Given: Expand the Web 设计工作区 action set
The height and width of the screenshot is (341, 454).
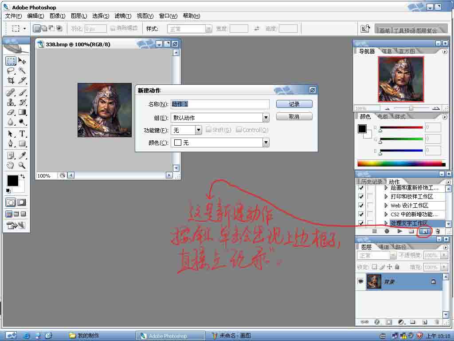Looking at the screenshot, I should [386, 205].
